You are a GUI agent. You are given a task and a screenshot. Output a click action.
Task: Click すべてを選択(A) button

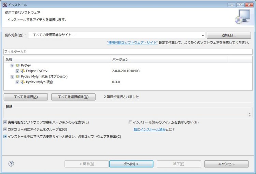click(26, 97)
